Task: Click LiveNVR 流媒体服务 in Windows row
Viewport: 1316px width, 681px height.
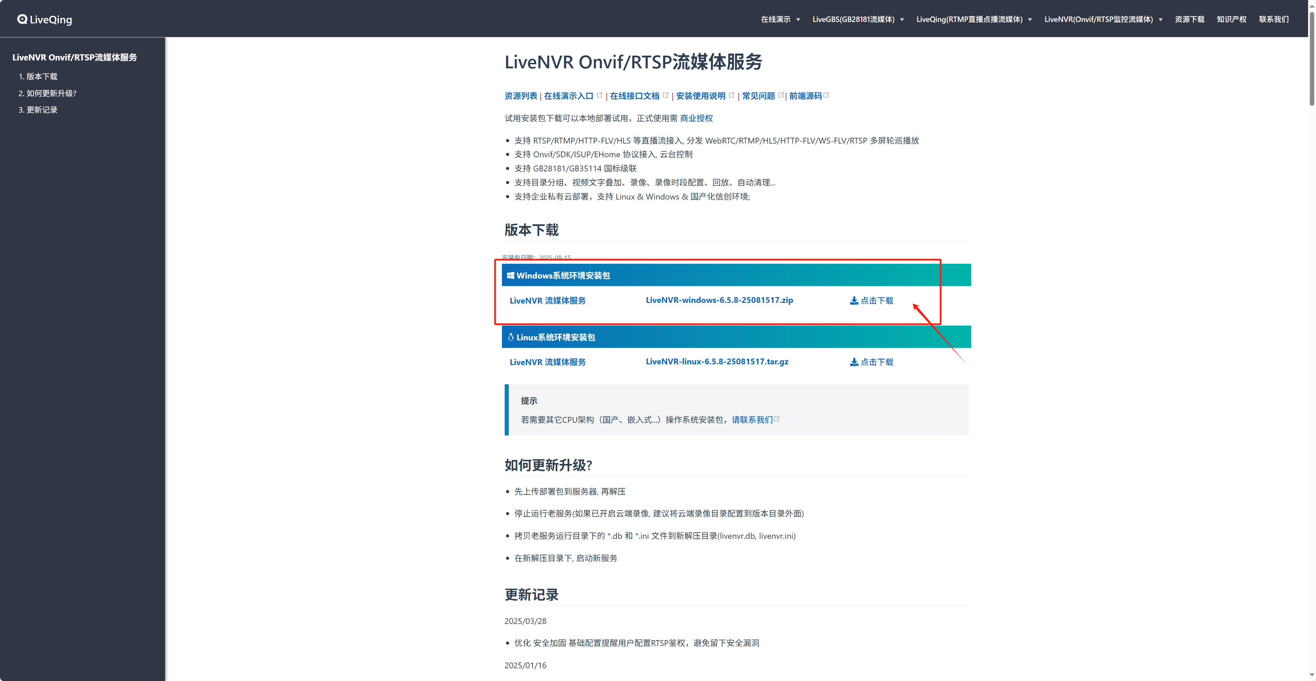Action: (x=548, y=301)
